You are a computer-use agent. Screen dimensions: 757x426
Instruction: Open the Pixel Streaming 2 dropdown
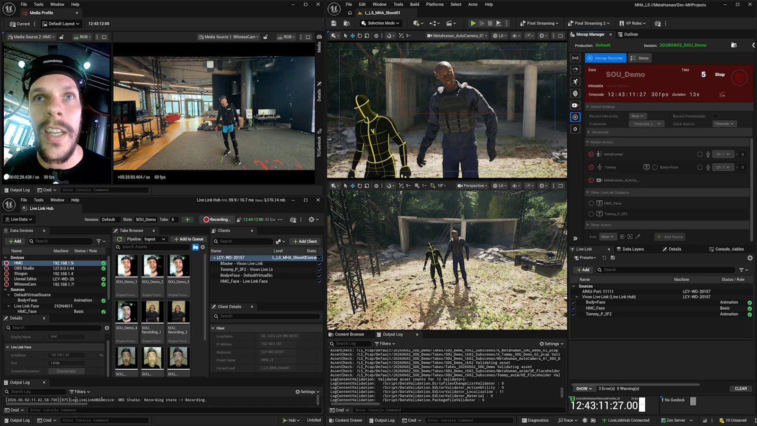[589, 23]
